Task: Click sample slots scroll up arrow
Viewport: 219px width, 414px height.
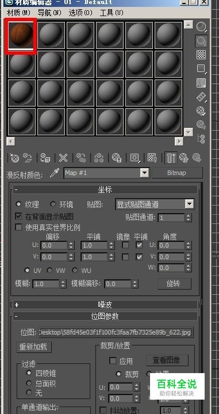Action: tap(189, 25)
